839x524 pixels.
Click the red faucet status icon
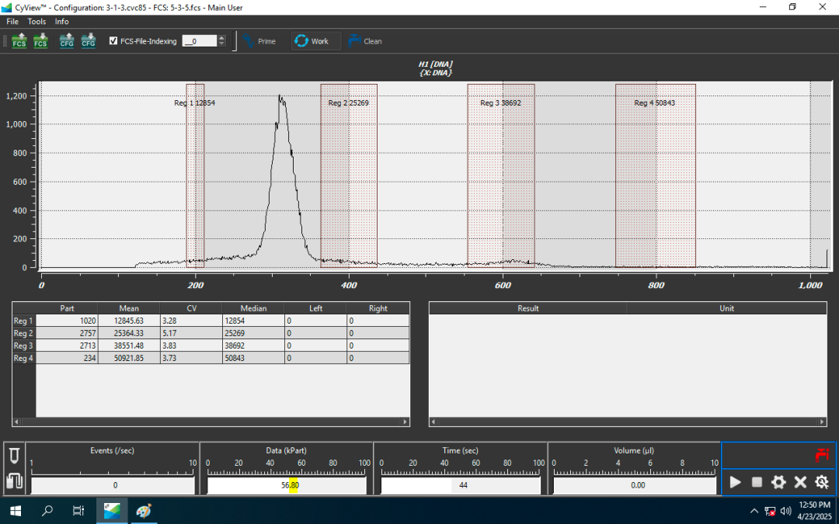(821, 455)
